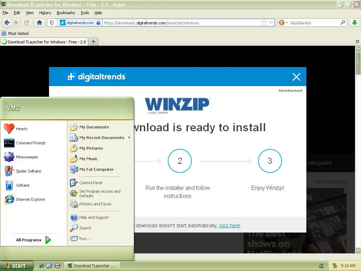This screenshot has height=271, width=361.
Task: Click the WinZip logo advertisement
Action: [x=177, y=106]
